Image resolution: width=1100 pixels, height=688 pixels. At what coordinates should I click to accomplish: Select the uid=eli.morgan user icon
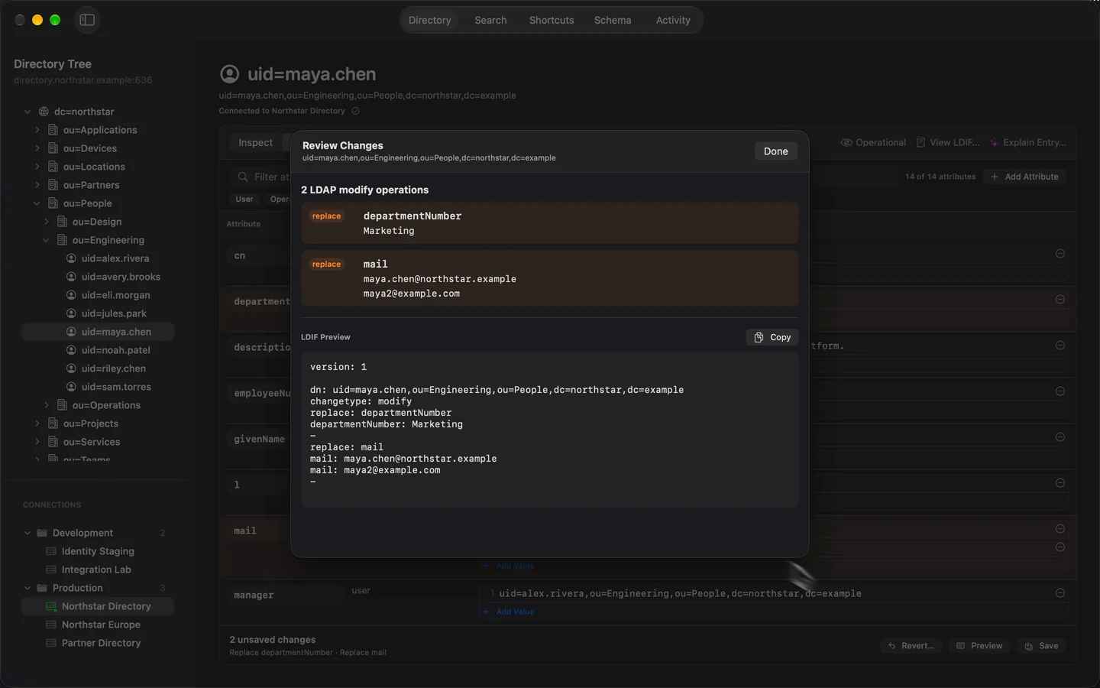(71, 295)
